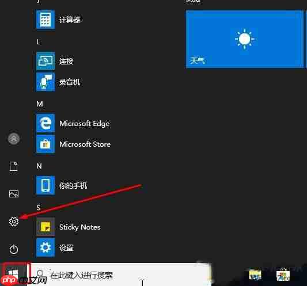Viewport: 307px width, 286px height.
Task: Open the Weather (天气) live tile
Action: [245, 39]
